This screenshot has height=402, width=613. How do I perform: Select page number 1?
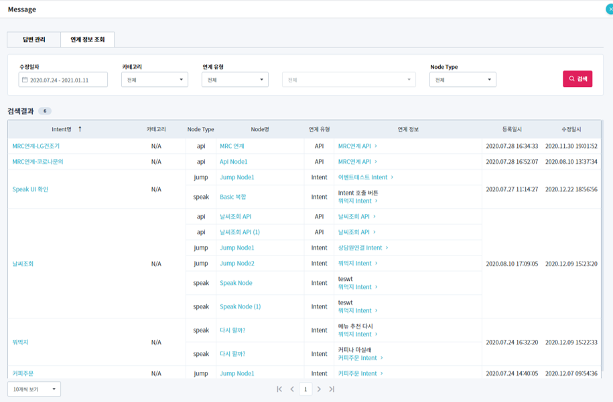point(305,389)
